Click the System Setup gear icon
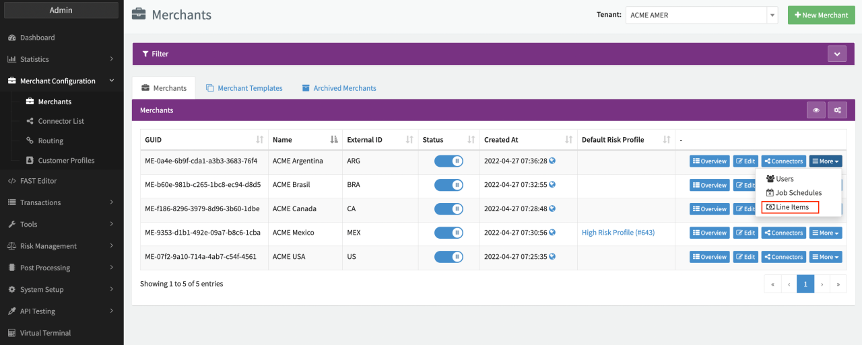The image size is (862, 345). click(x=11, y=289)
